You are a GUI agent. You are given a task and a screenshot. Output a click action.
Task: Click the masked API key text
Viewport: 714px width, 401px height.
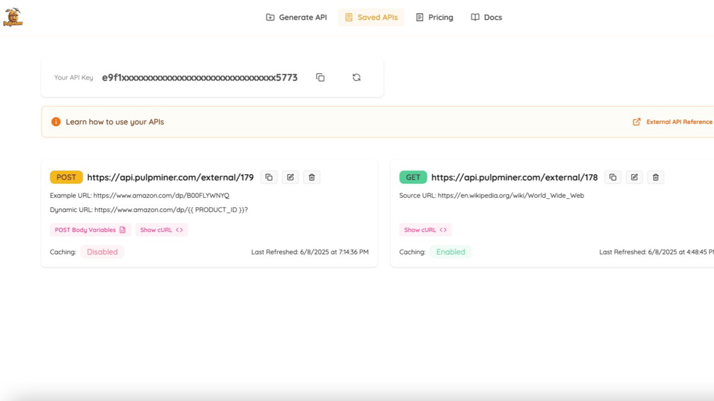199,77
